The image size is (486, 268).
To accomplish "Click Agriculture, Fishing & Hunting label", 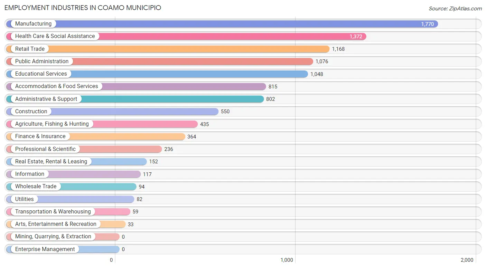I will [x=52, y=124].
